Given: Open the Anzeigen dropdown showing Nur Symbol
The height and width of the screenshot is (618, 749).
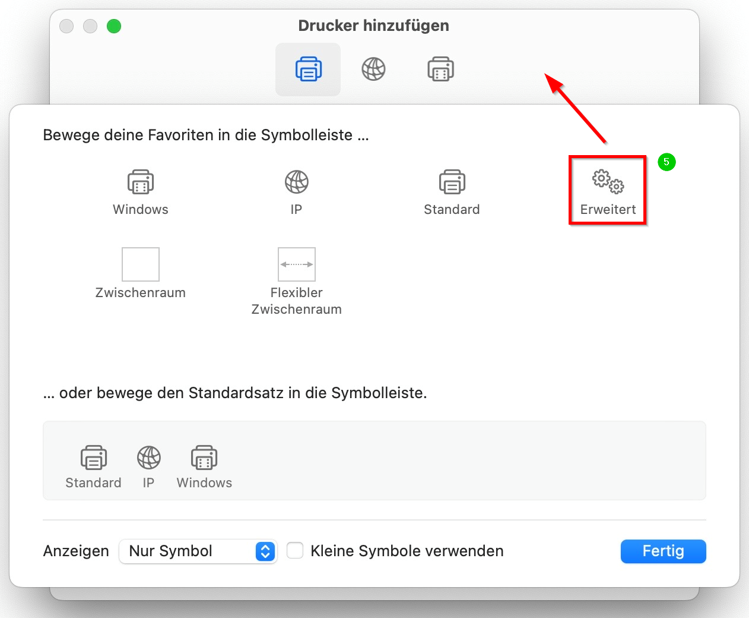Looking at the screenshot, I should [x=198, y=551].
